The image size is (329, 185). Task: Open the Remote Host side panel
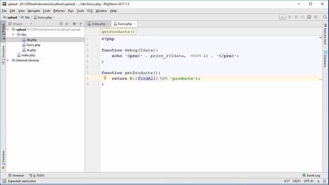pyautogui.click(x=325, y=34)
